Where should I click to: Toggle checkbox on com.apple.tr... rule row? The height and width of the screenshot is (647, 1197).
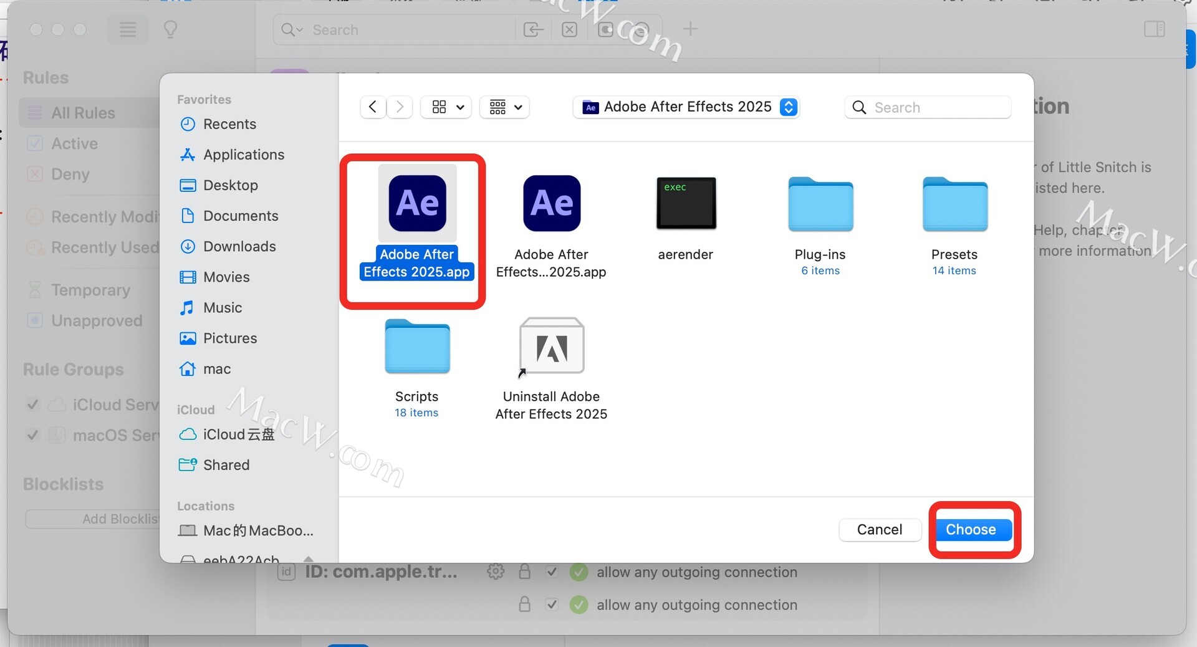[x=552, y=572]
